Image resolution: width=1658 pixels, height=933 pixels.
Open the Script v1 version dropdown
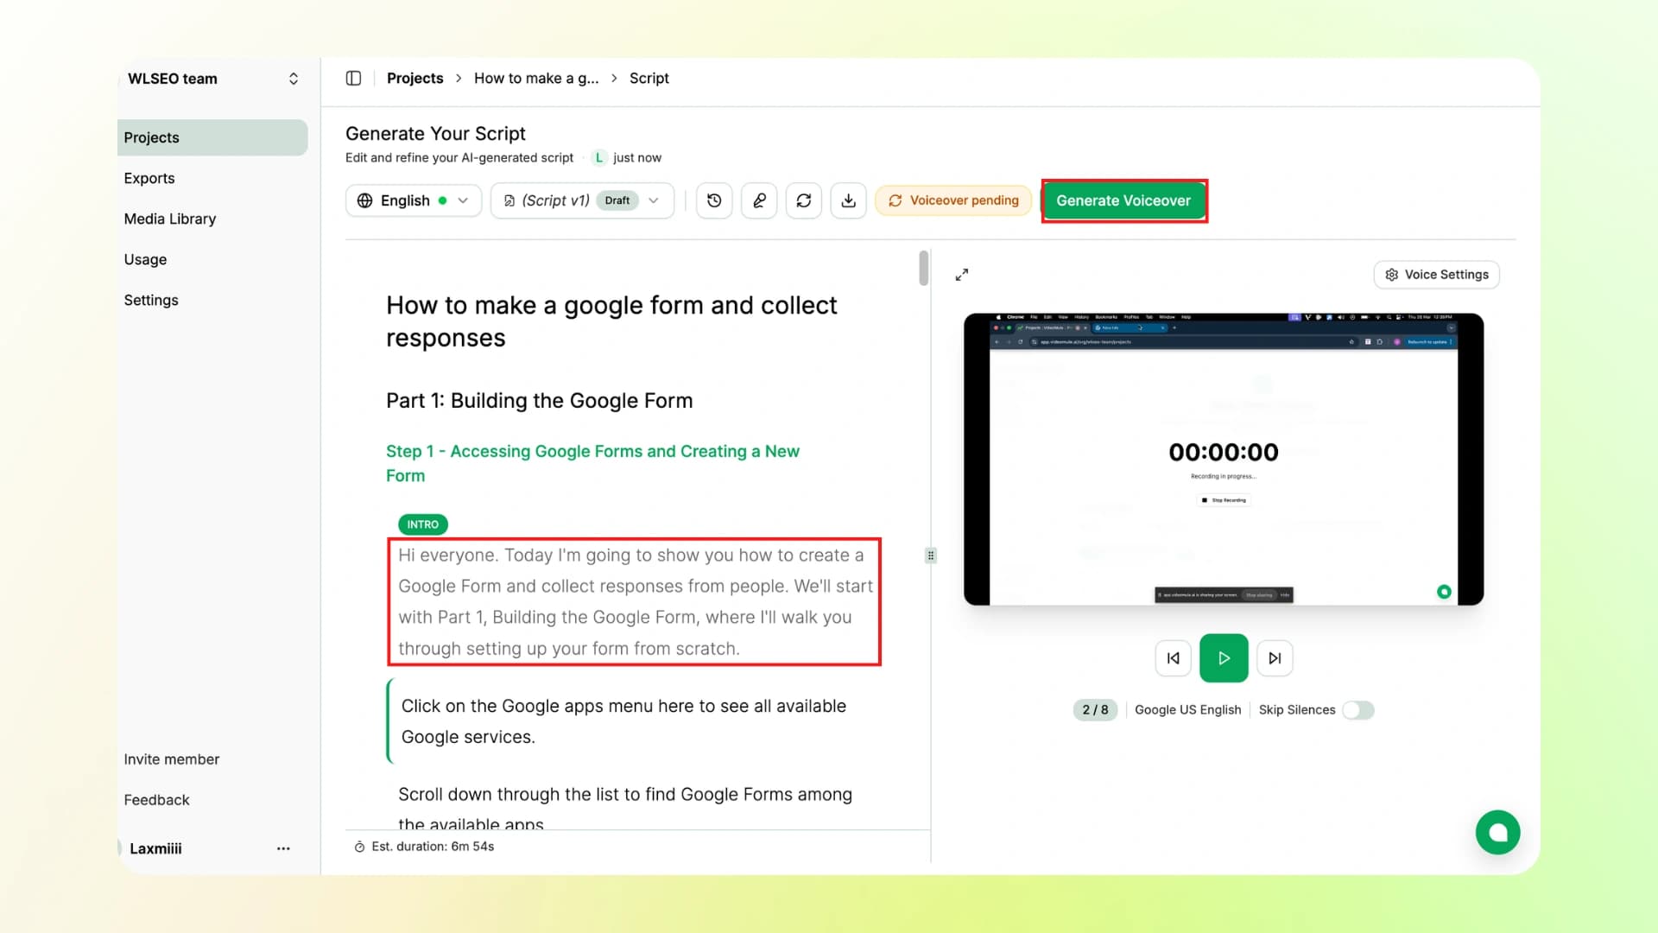click(582, 200)
